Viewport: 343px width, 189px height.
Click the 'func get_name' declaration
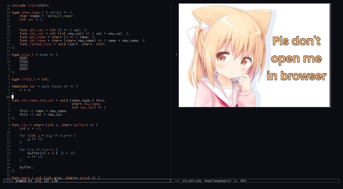[57, 37]
